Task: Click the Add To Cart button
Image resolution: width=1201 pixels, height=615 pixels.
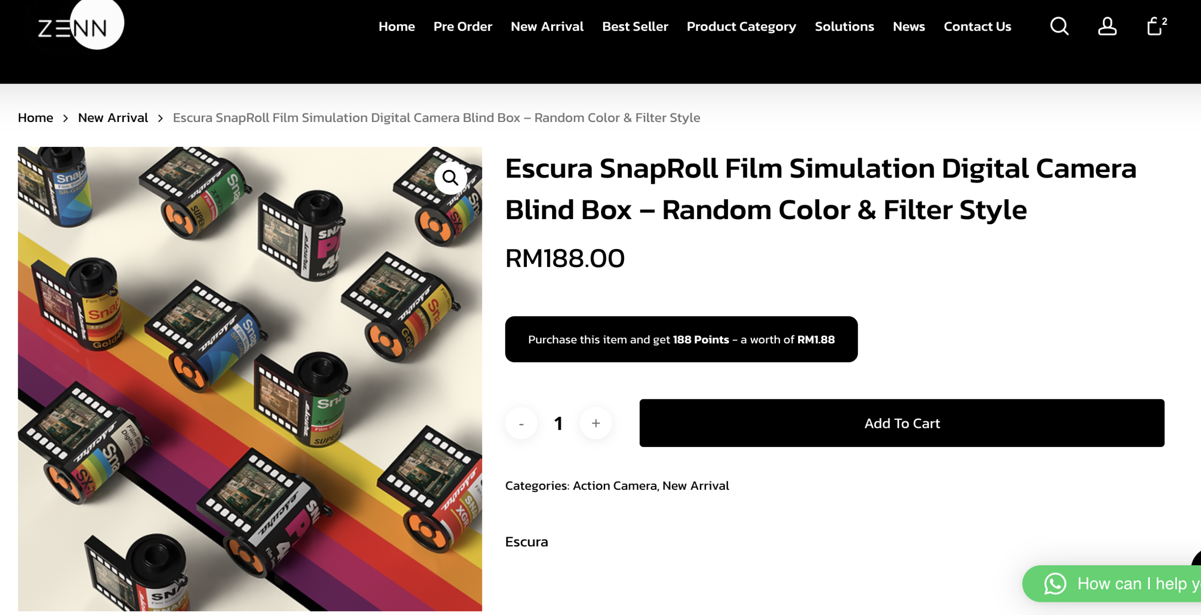Action: [902, 423]
